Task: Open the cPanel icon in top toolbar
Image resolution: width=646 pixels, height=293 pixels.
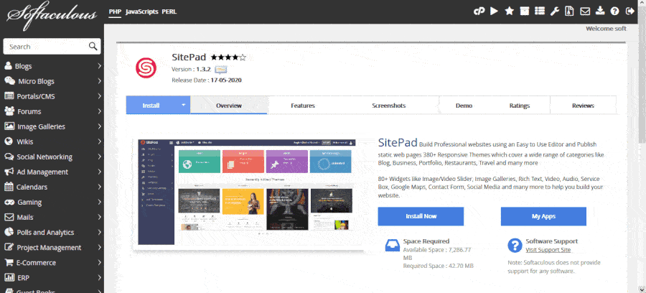Action: [x=479, y=11]
